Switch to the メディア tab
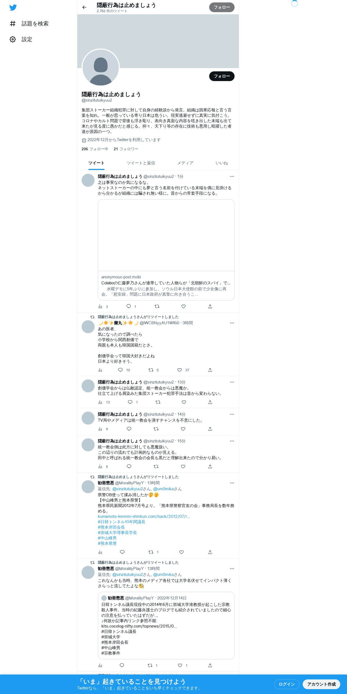This screenshot has height=694, width=347. [x=185, y=163]
